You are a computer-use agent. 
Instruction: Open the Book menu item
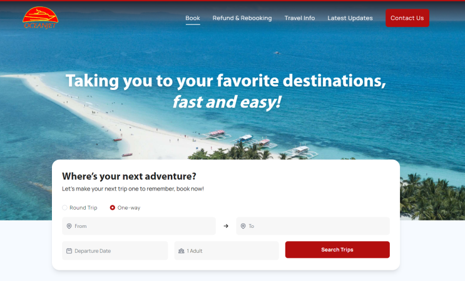(x=193, y=18)
